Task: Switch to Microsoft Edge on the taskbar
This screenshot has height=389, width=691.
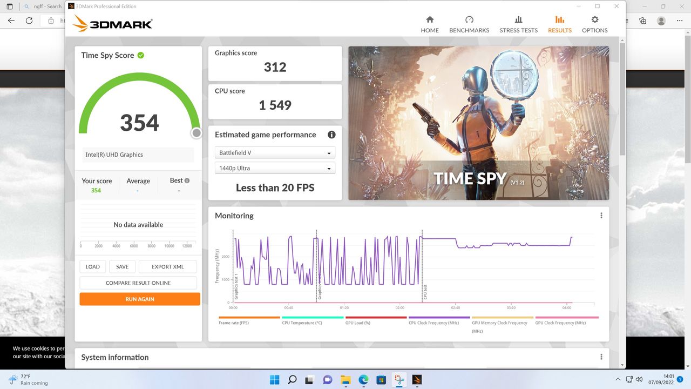Action: [x=363, y=379]
